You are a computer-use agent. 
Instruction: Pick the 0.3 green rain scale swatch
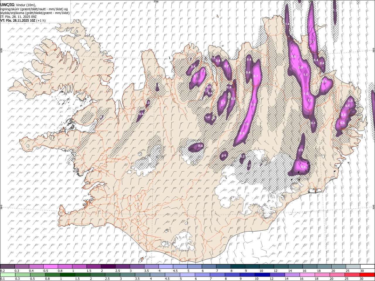click(23, 275)
